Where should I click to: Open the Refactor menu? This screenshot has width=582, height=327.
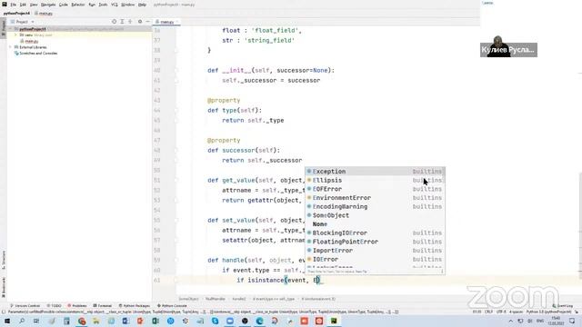(x=78, y=5)
